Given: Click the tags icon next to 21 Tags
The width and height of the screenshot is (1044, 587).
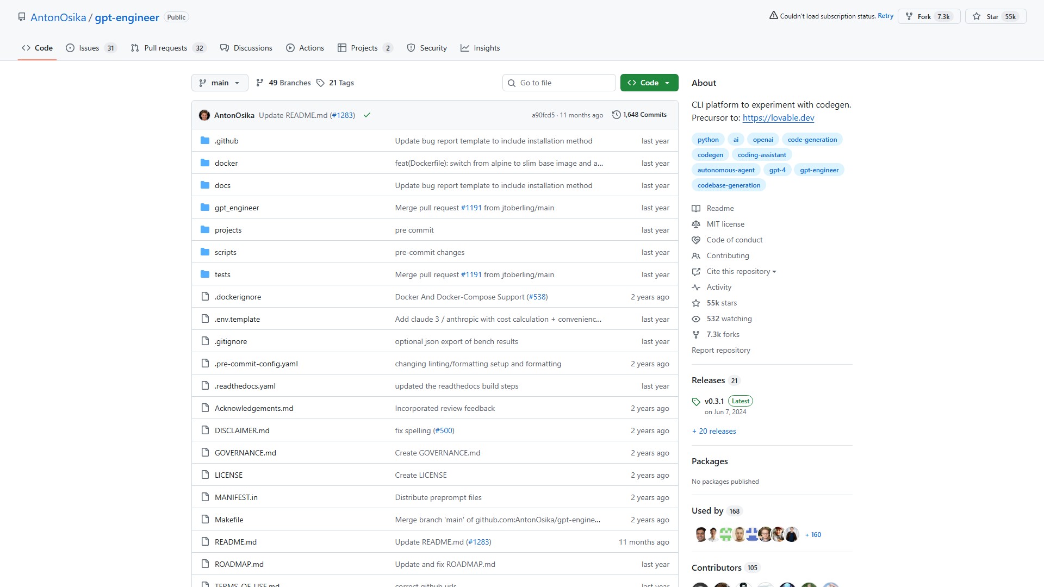Looking at the screenshot, I should [321, 83].
